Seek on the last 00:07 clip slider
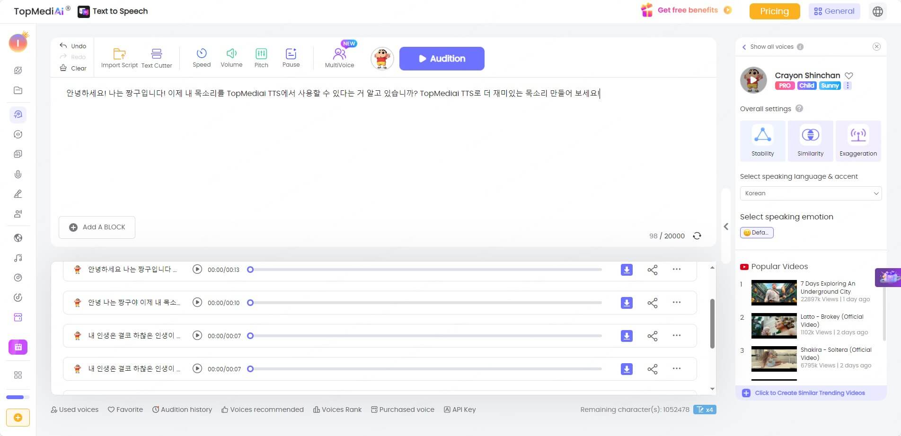Screen dimensions: 901x436 tap(425, 369)
